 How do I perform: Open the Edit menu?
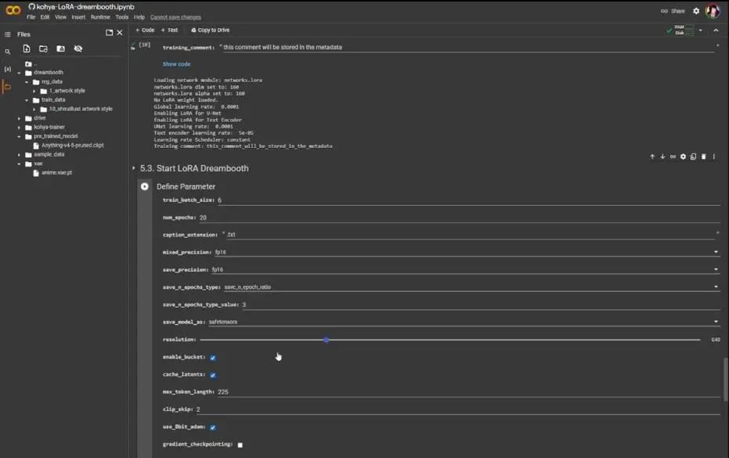[x=45, y=17]
